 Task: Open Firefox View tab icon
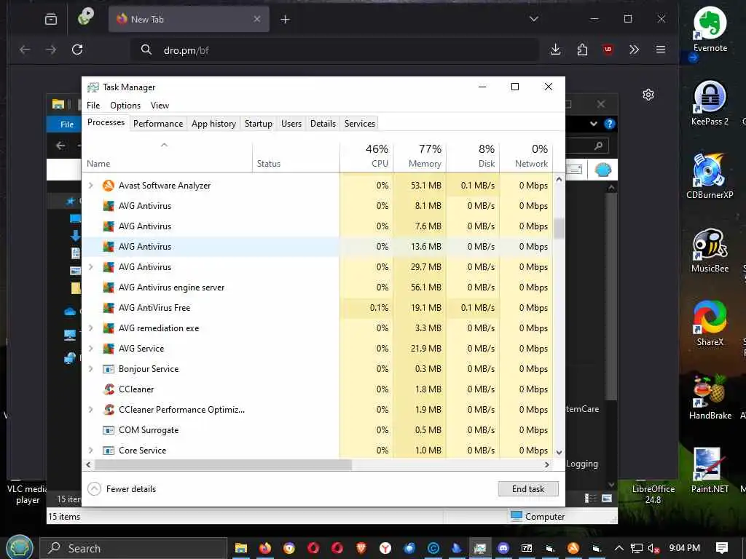51,19
